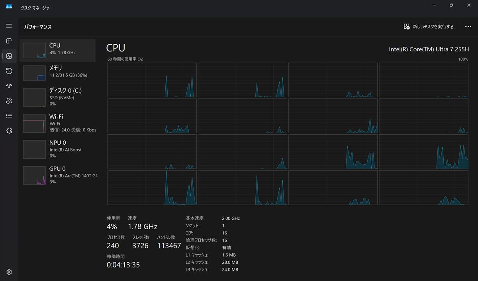Click the 論理プロセッサ数 label
The width and height of the screenshot is (478, 281).
point(201,240)
